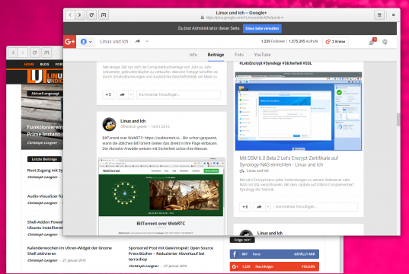409x274 pixels.
Task: Click the Linux und Ich logo in rear window
Action: 45,77
